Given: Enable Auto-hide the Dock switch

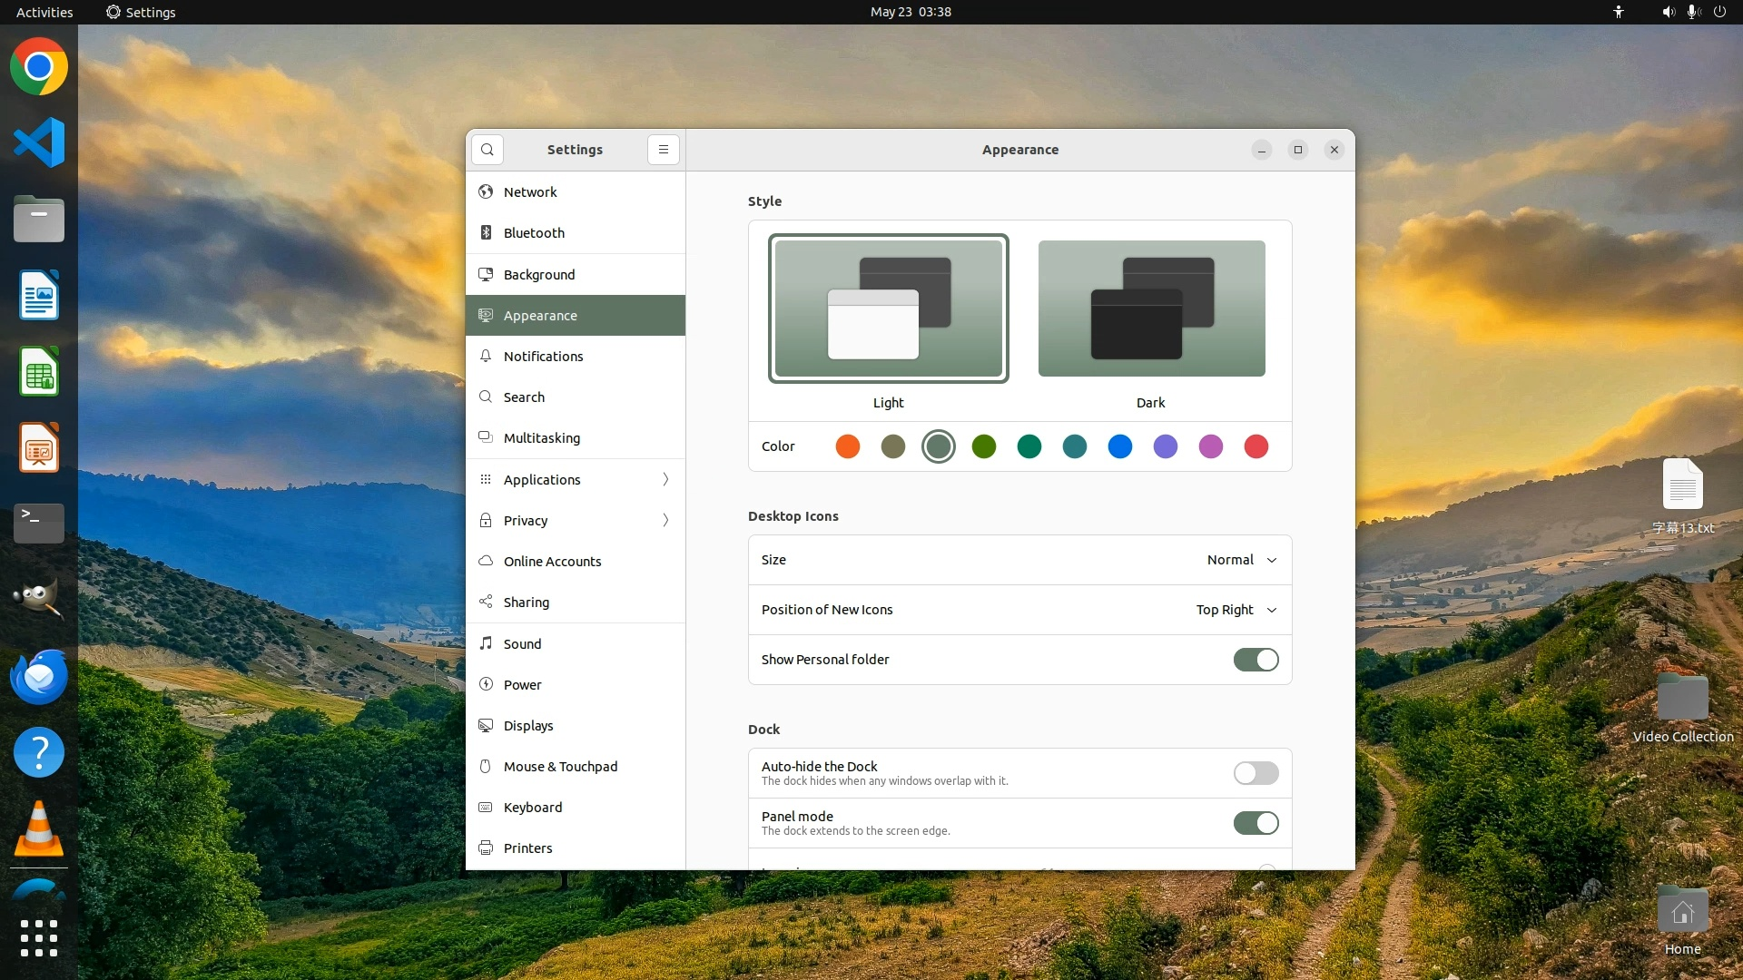Looking at the screenshot, I should point(1256,773).
